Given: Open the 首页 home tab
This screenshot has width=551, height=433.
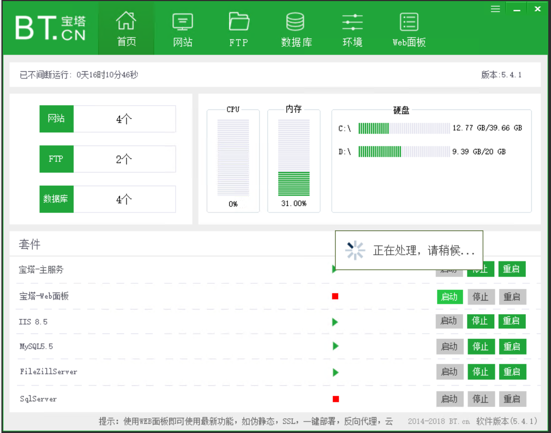Looking at the screenshot, I should (126, 29).
